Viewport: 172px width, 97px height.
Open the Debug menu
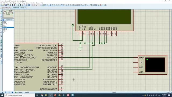point(23,3)
